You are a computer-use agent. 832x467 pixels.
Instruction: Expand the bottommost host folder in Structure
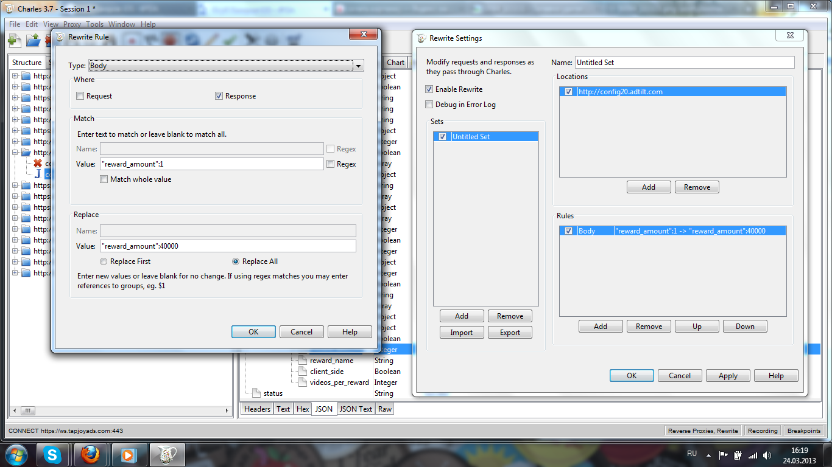15,273
